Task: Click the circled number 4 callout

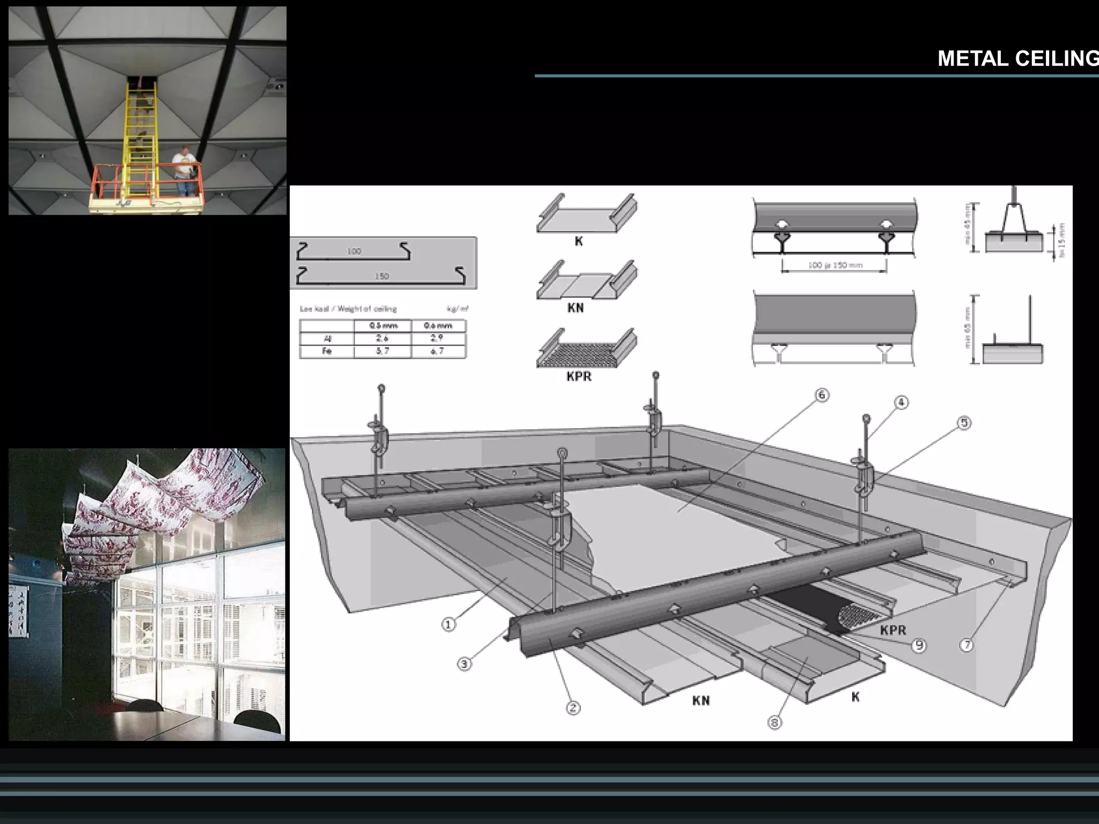Action: coord(901,402)
